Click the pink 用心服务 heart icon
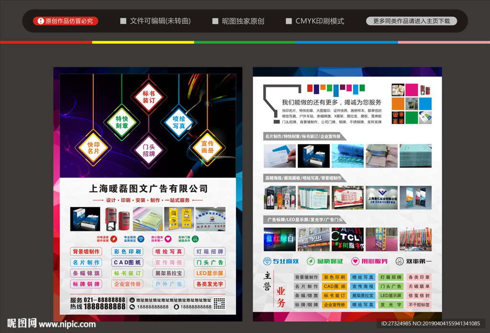 pos(355,260)
